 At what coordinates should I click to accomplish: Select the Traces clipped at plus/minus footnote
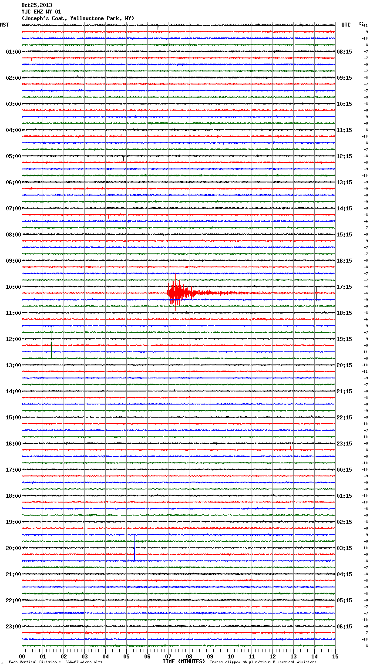click(263, 662)
